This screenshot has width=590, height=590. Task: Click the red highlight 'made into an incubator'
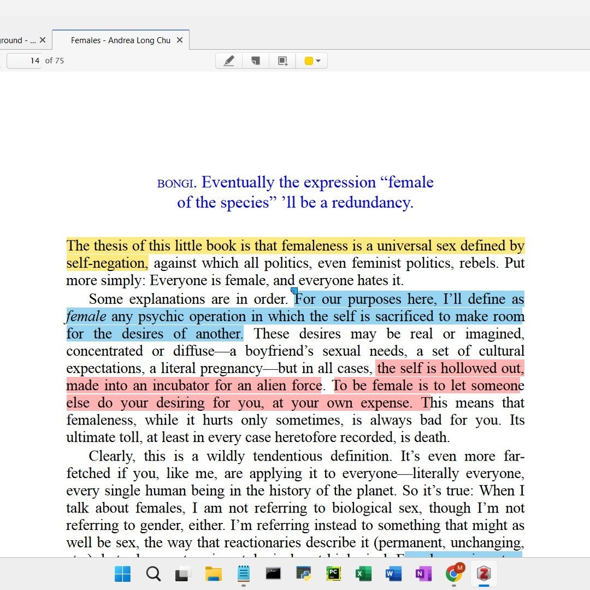[x=137, y=386]
